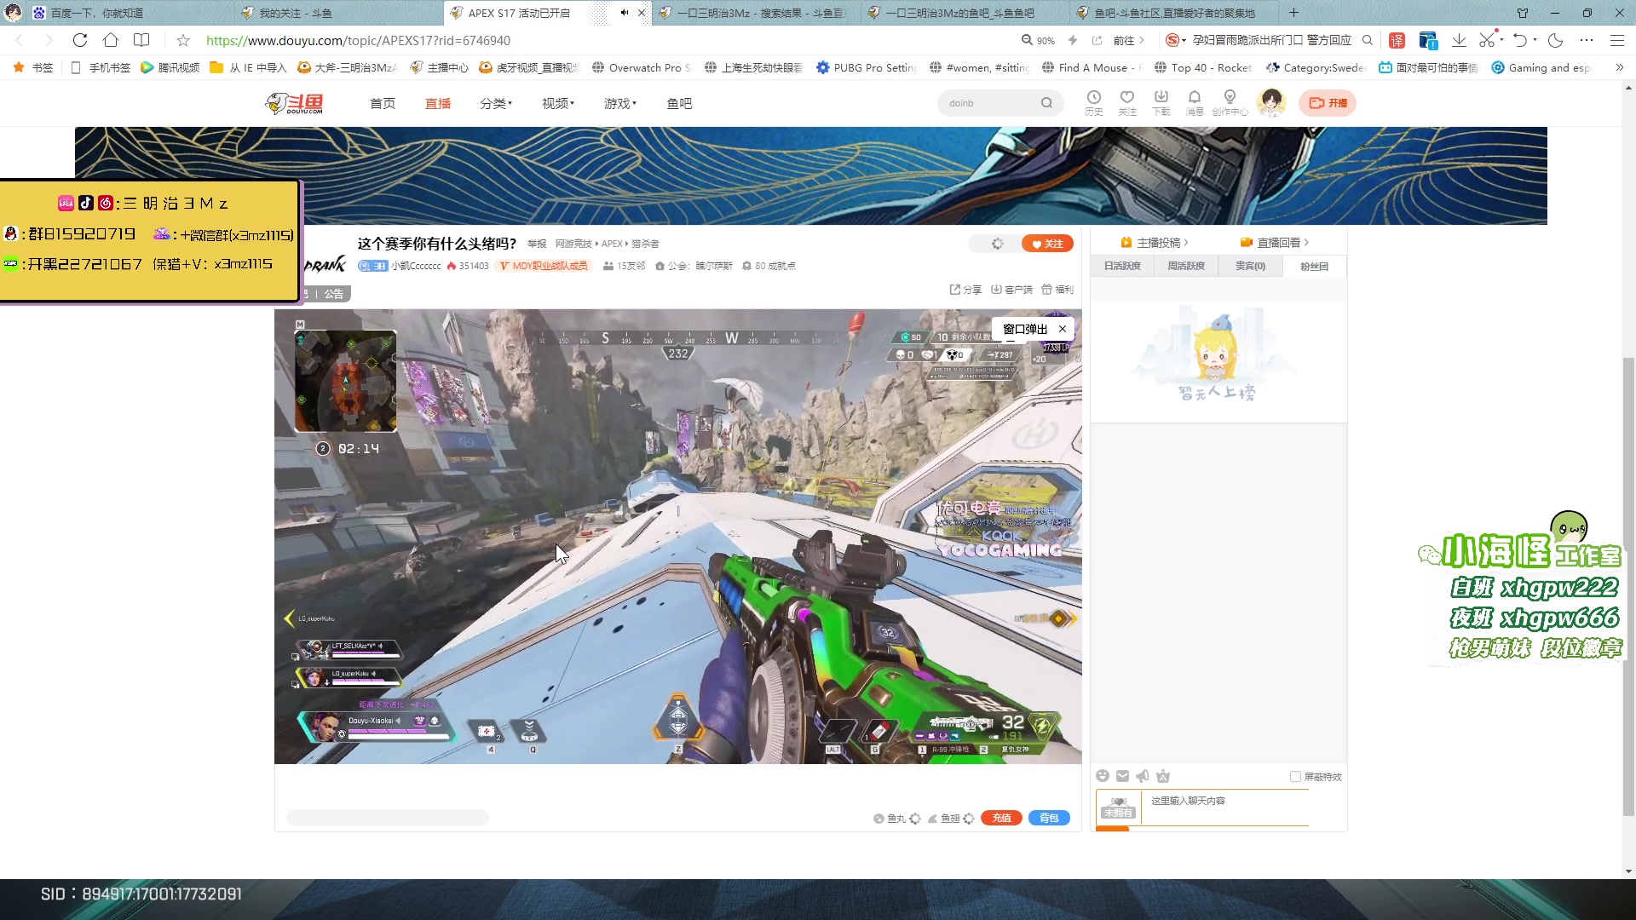The width and height of the screenshot is (1636, 920).
Task: Click the 分享 share icon
Action: pyautogui.click(x=965, y=290)
